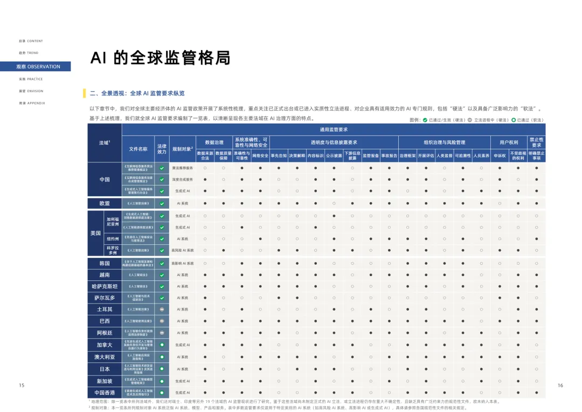Click the page title AI 的全球监管格局
This screenshot has height=412, width=582.
(161, 58)
